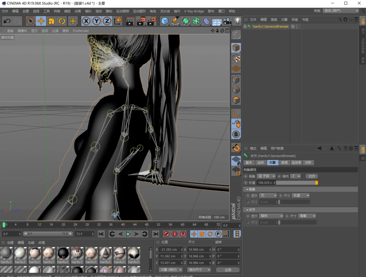Switch to Model mode cube icon
Screen dimensions: 366x277
[236, 48]
